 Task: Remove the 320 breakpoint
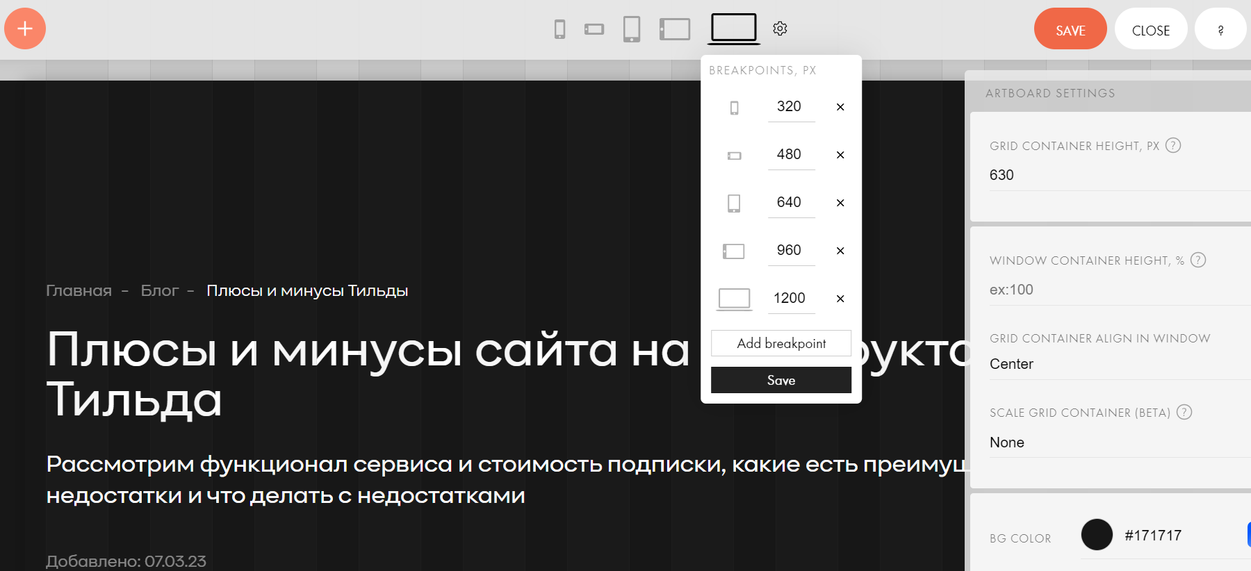pyautogui.click(x=840, y=107)
